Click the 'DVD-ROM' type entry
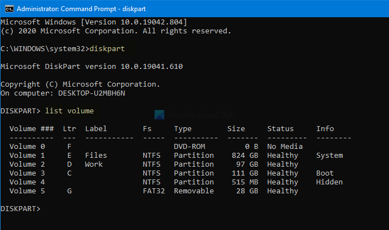 pos(192,147)
